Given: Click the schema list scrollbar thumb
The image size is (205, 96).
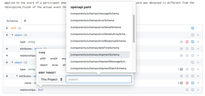Looking at the screenshot, I should pos(134,29).
